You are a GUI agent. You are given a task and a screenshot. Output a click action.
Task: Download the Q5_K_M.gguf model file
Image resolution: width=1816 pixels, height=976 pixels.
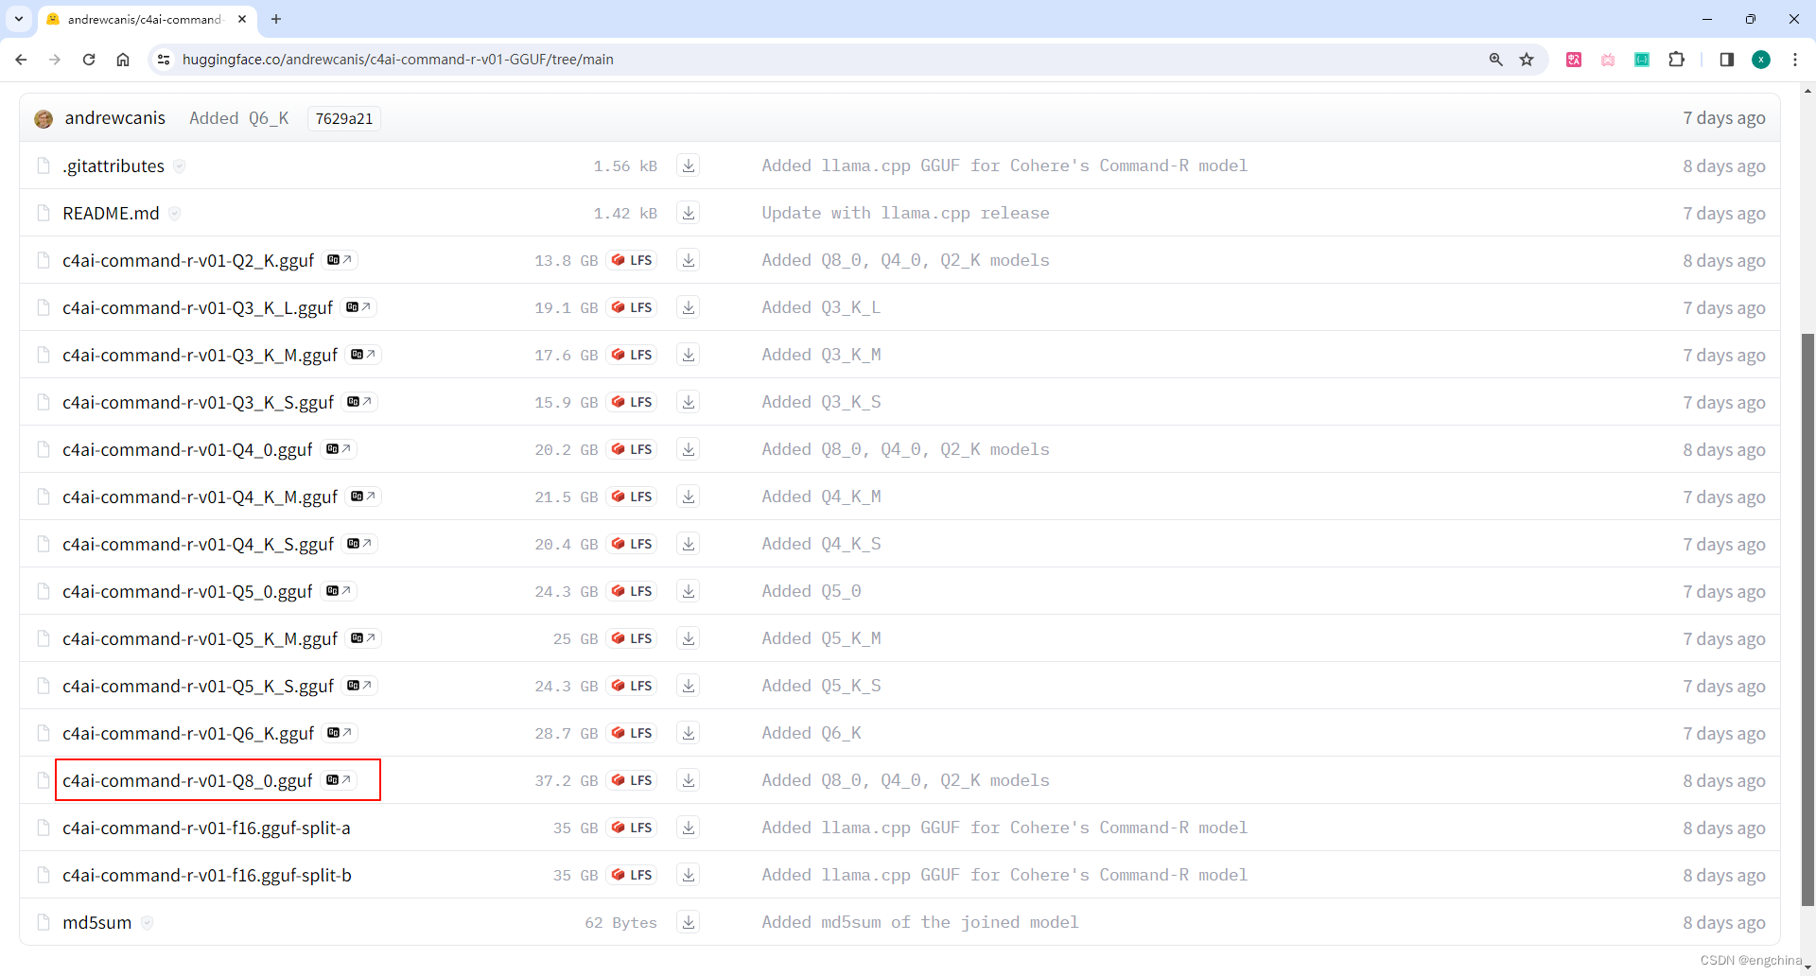689,638
